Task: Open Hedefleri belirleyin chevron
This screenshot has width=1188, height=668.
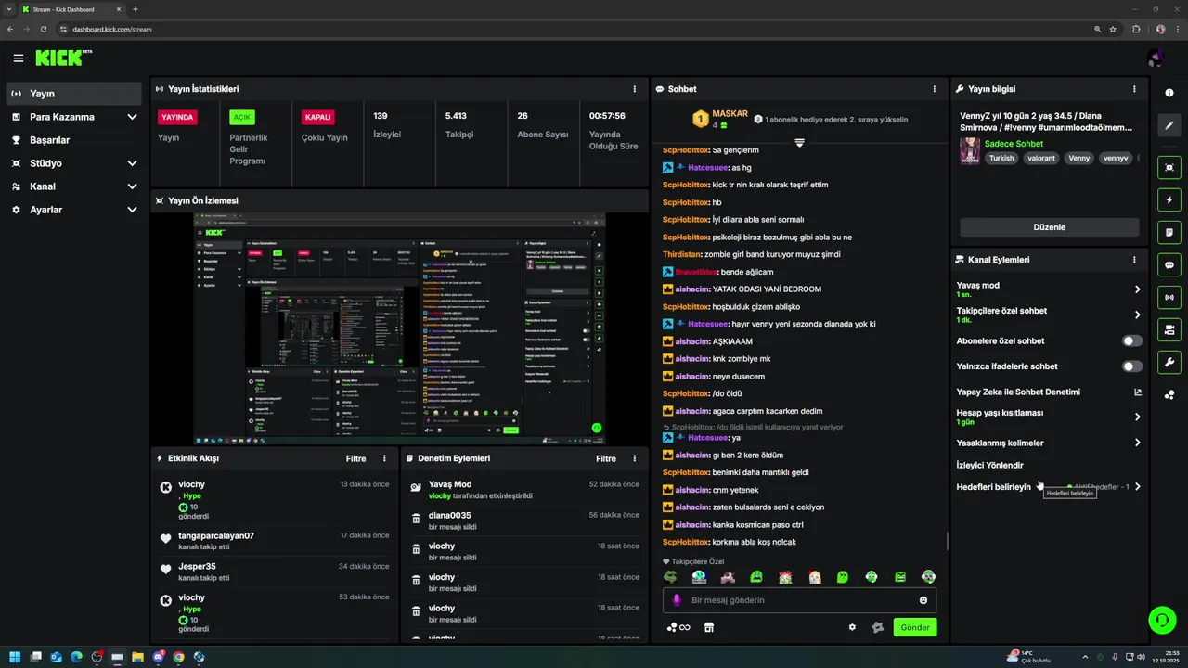Action: click(1138, 486)
